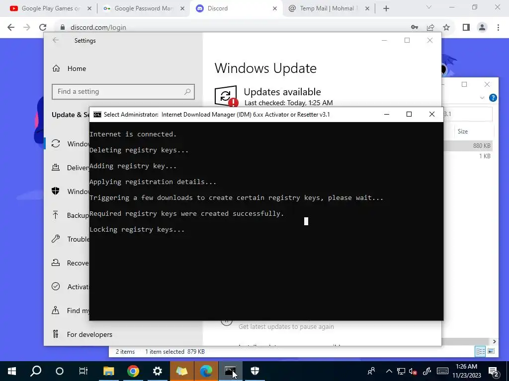The image size is (509, 381).
Task: Reload the Discord login page
Action: tap(43, 27)
